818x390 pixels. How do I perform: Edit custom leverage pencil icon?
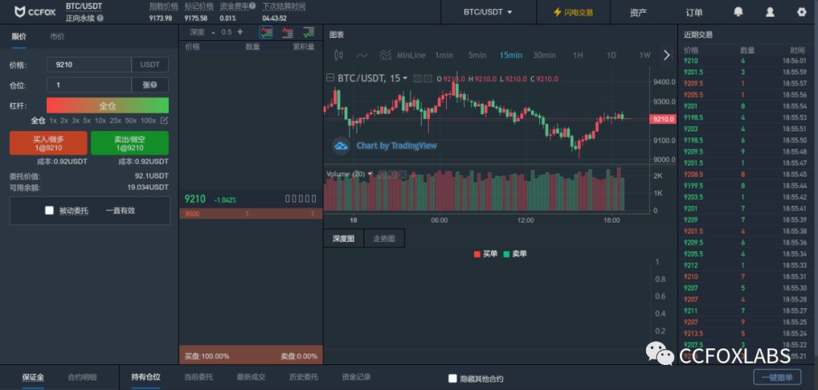point(164,120)
